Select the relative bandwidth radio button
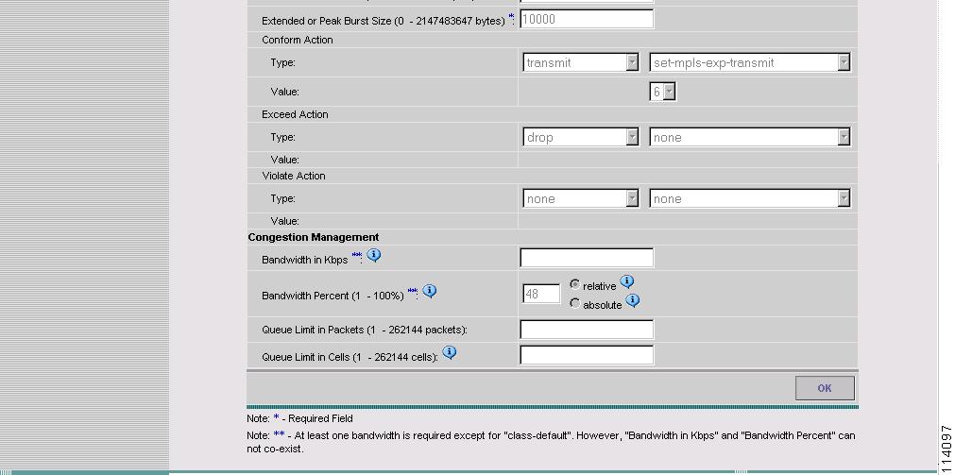Viewport: 955px width, 475px height. coord(575,284)
